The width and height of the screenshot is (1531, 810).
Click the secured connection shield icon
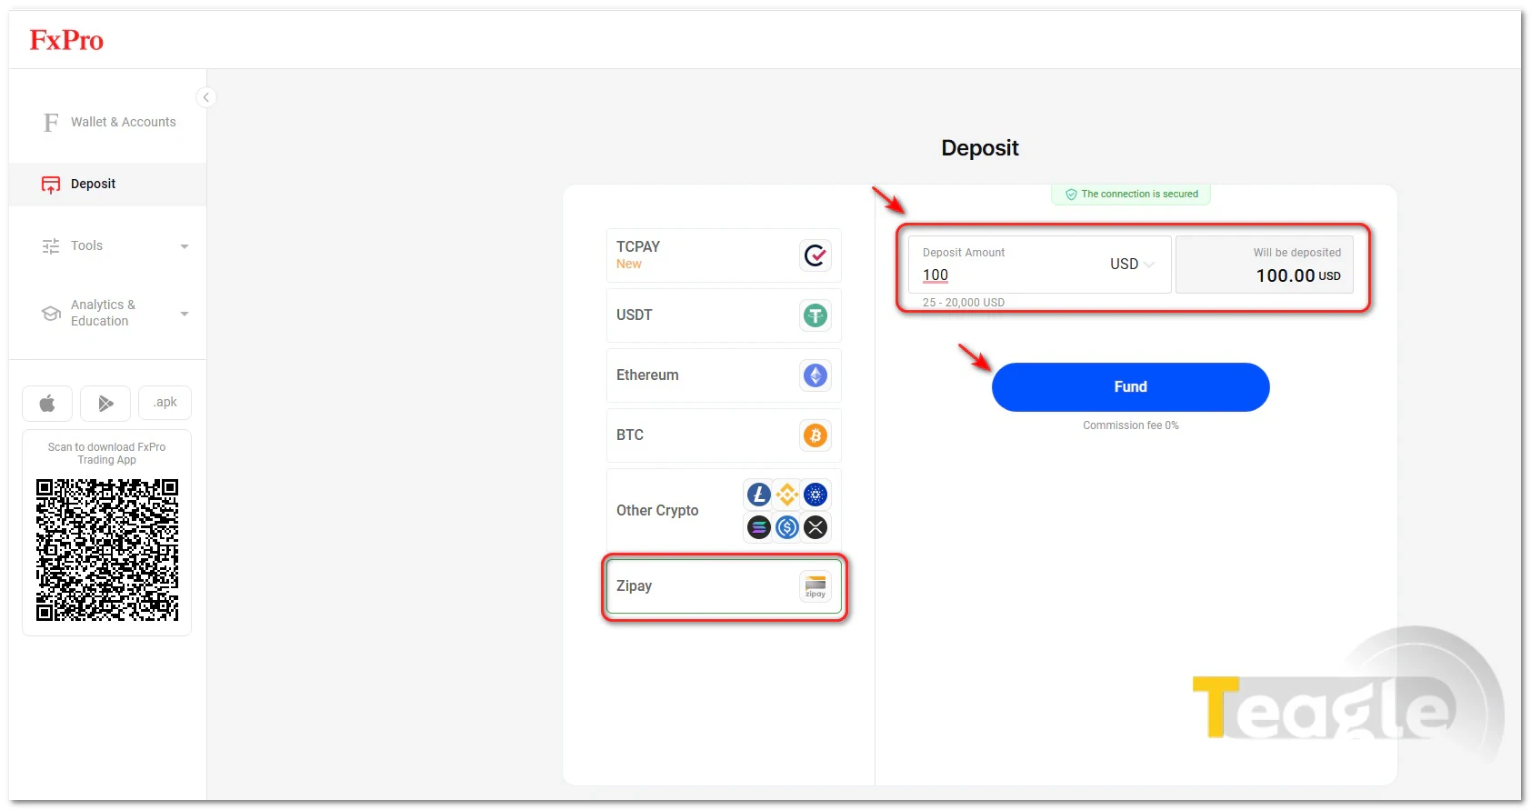click(x=1071, y=195)
